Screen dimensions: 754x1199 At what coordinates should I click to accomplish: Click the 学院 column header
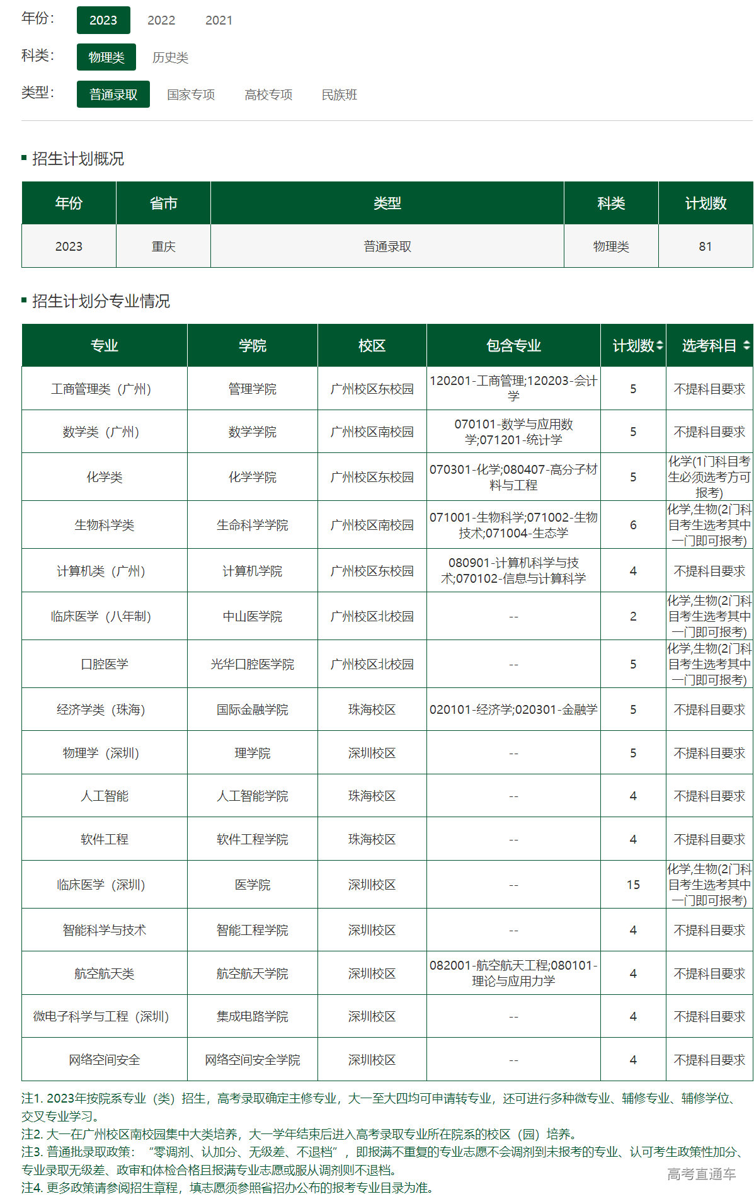[x=252, y=345]
